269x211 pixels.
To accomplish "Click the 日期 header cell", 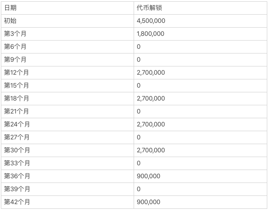I will tap(67, 8).
